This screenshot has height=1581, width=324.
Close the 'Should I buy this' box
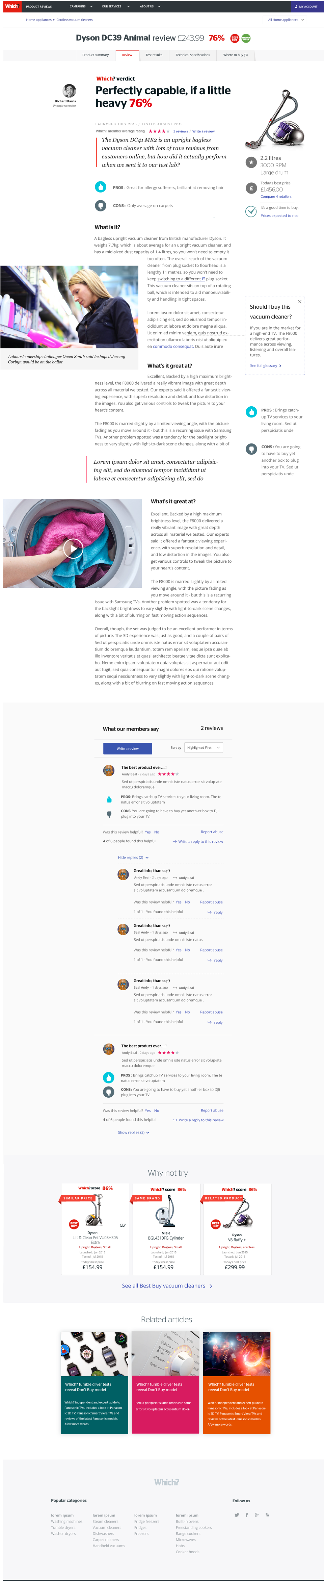pos(299,301)
